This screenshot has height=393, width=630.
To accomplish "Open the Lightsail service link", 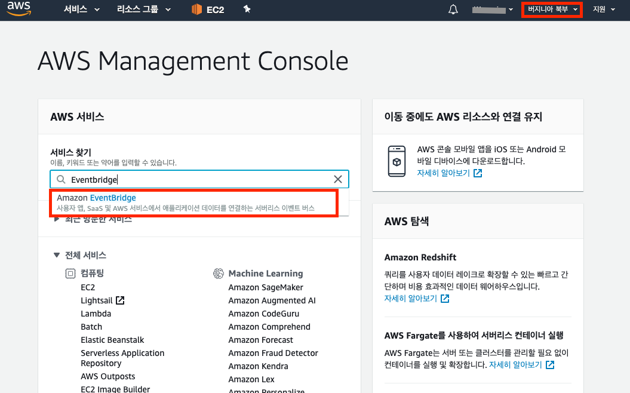I will coord(96,300).
